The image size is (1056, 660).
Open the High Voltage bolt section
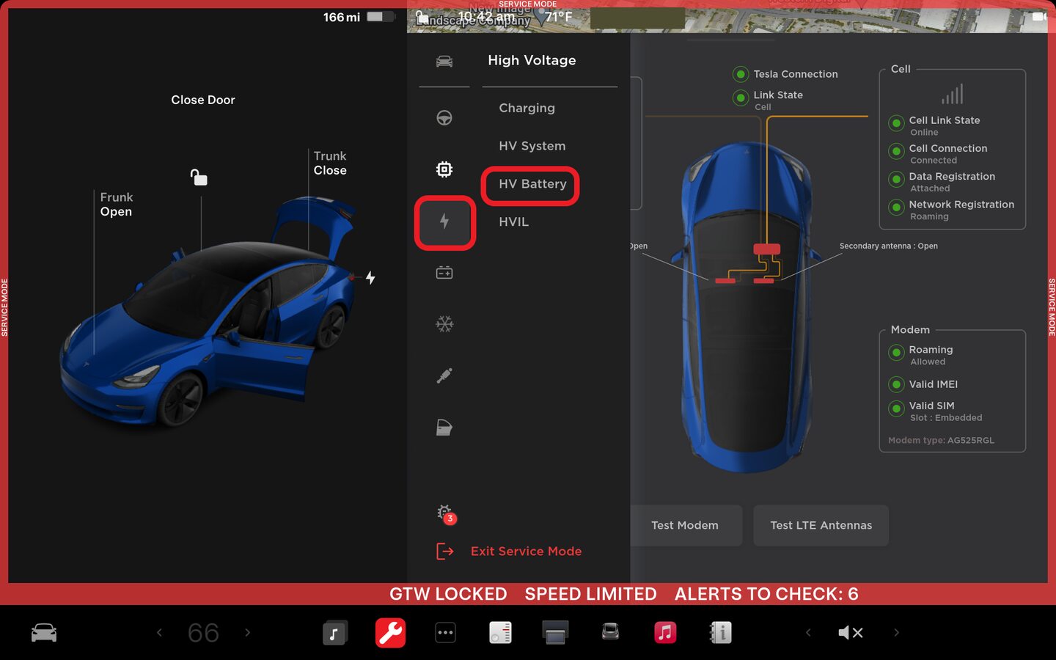(444, 221)
